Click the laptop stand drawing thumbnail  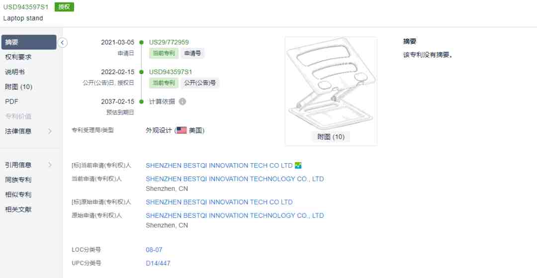coord(331,84)
